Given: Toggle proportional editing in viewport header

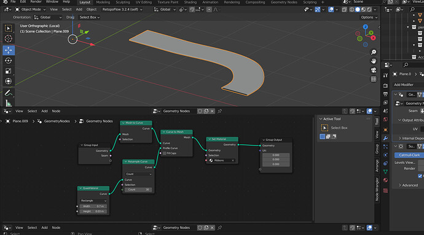Looking at the screenshot, I should 209,9.
